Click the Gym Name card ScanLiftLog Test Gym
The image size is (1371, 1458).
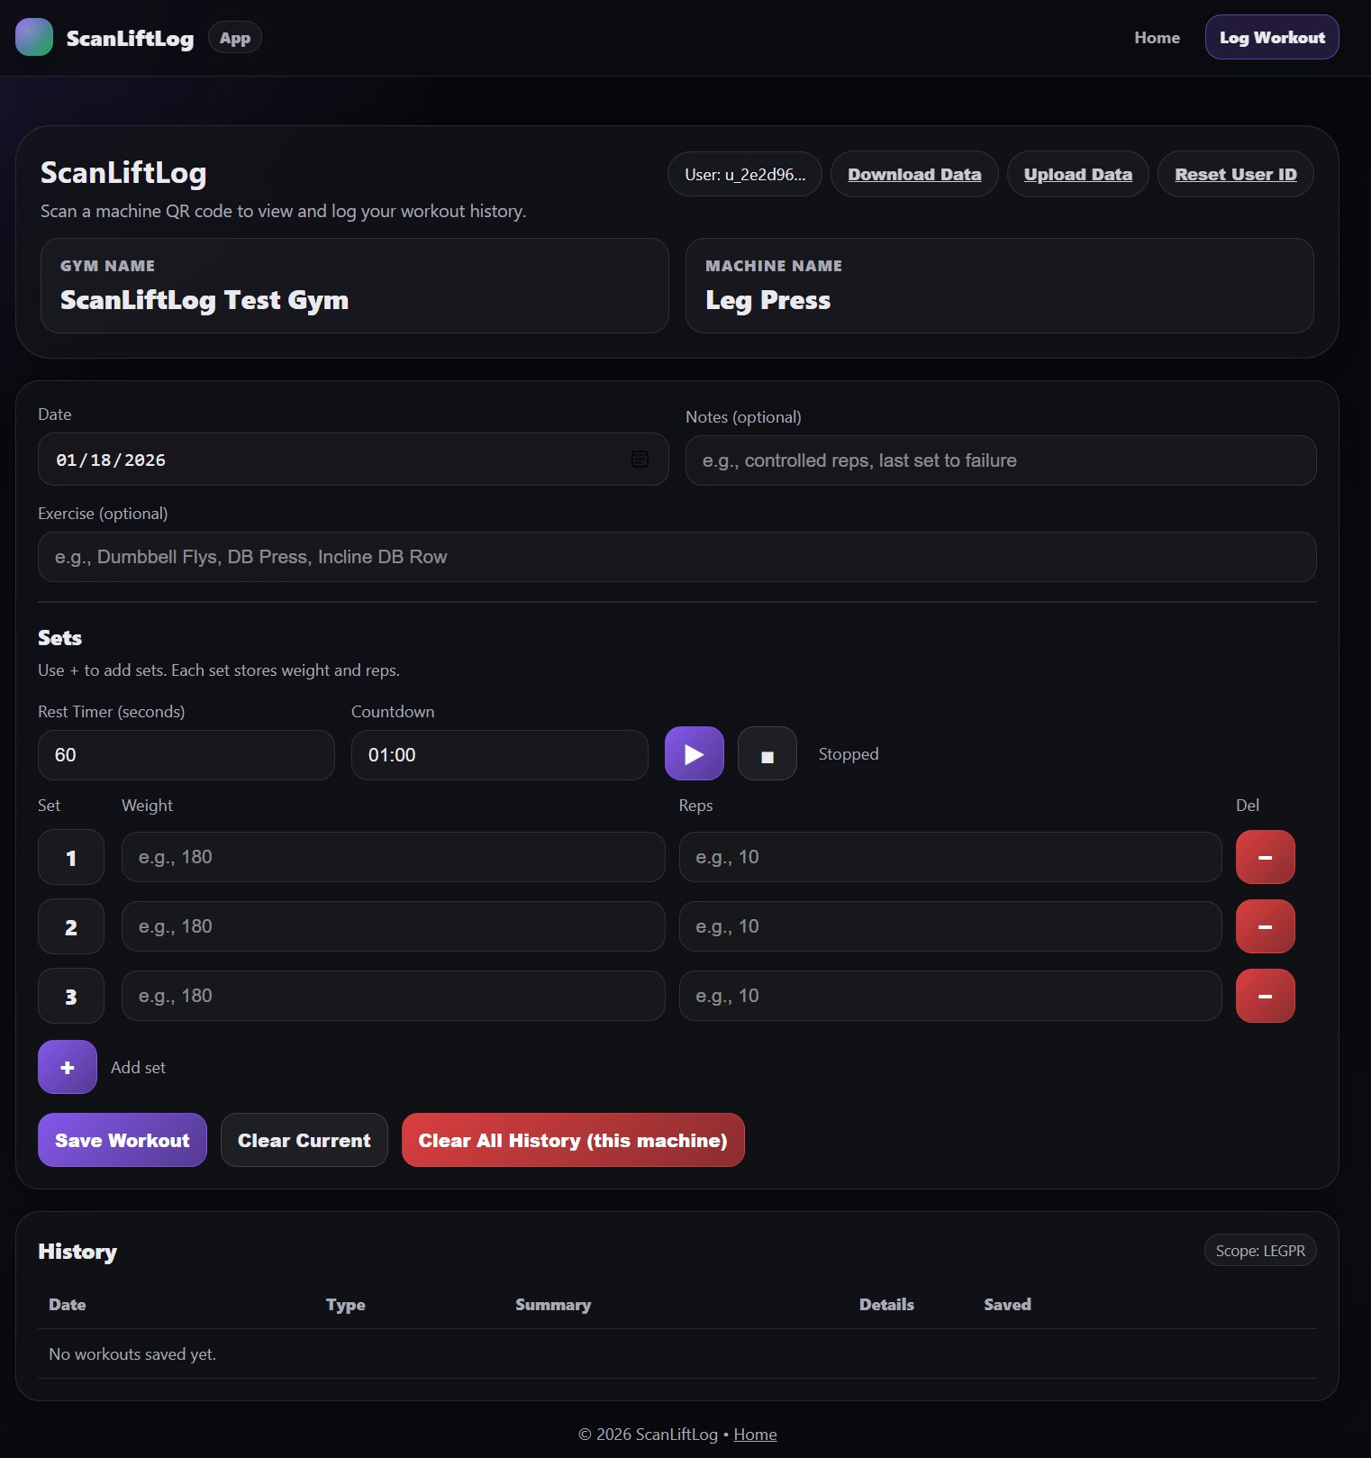355,286
